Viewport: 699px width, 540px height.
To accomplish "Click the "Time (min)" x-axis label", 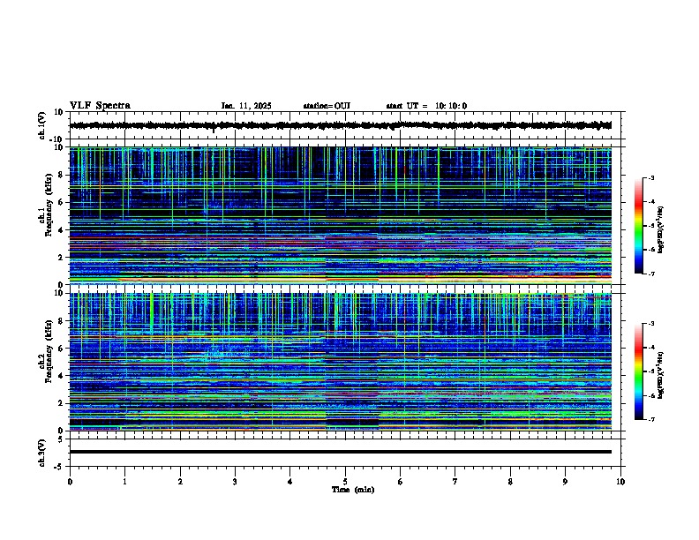I will pos(353,490).
